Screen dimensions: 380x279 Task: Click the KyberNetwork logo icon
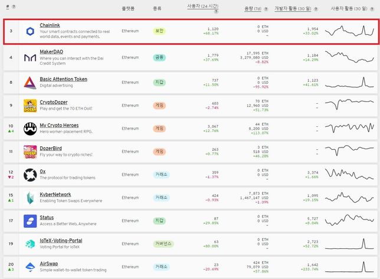point(30,198)
